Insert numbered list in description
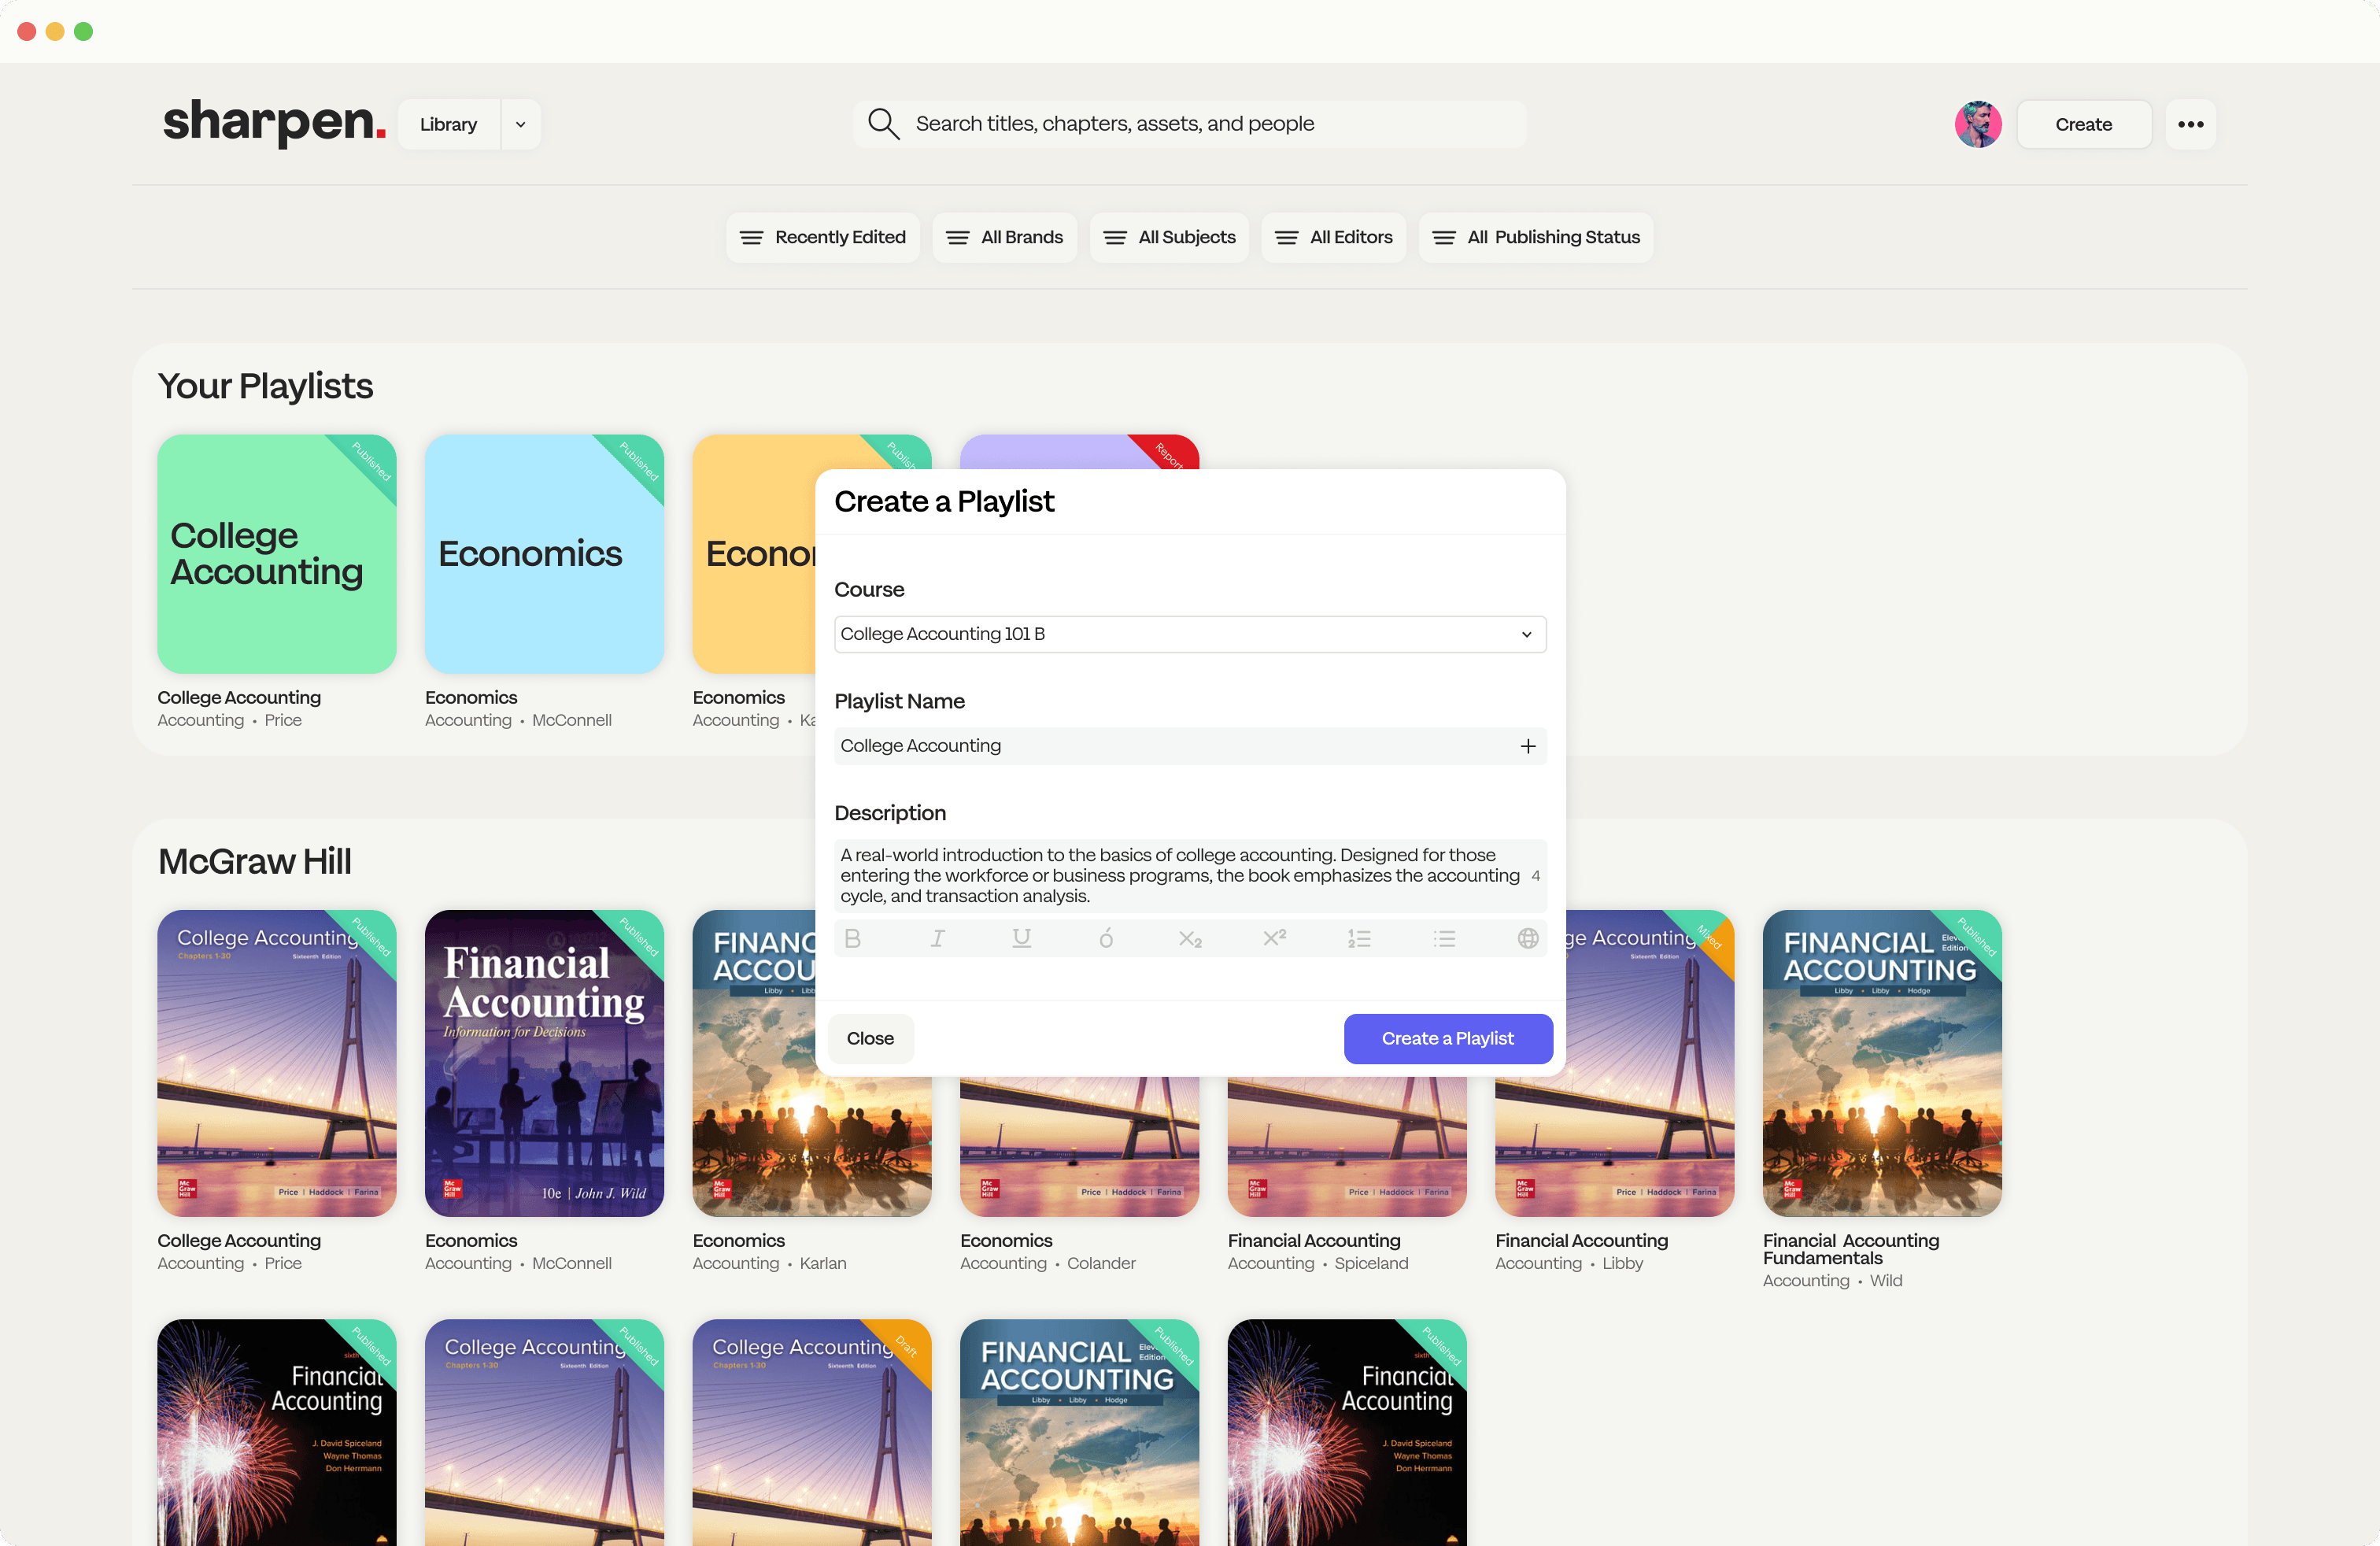This screenshot has height=1546, width=2380. click(1359, 938)
